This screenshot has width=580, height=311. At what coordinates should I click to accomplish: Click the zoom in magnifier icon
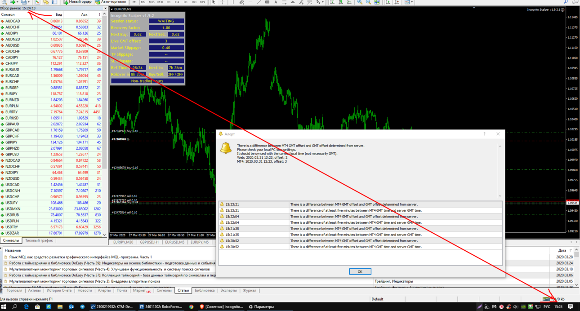pyautogui.click(x=360, y=2)
